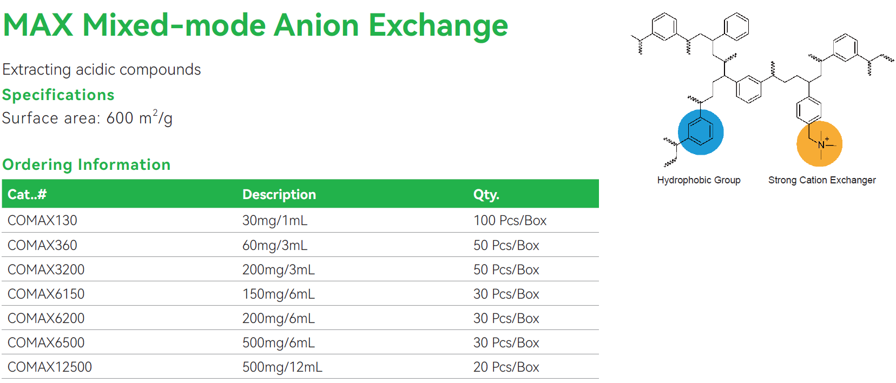Click the Cat..# column header
Viewport: 896px width, 383px height.
tap(27, 194)
